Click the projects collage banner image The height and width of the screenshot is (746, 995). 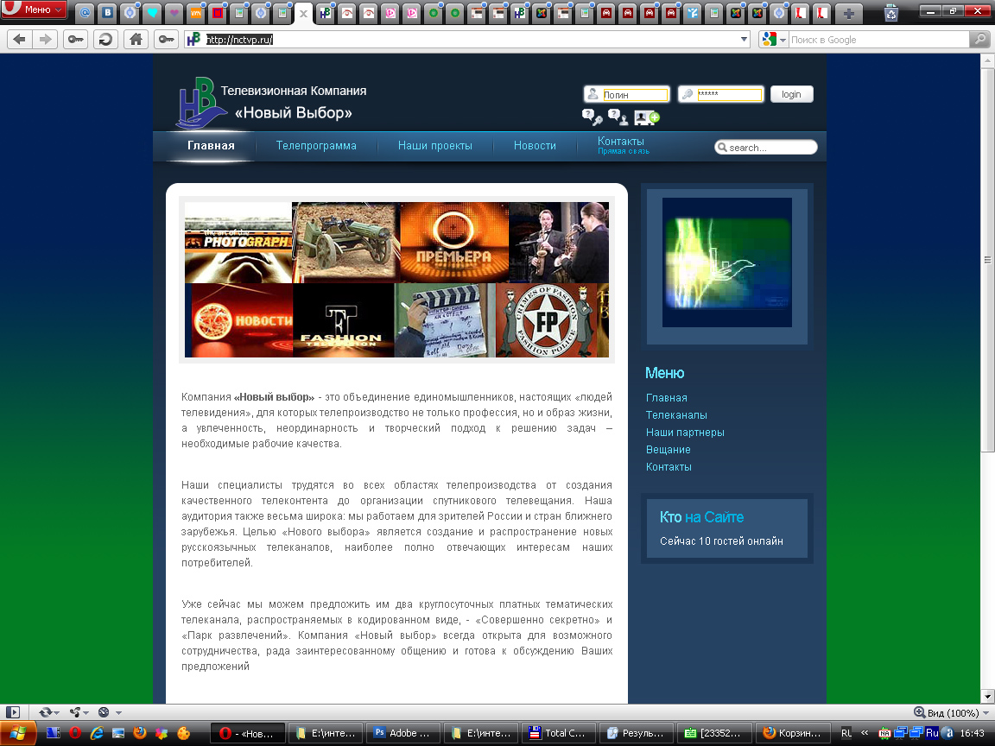click(396, 280)
